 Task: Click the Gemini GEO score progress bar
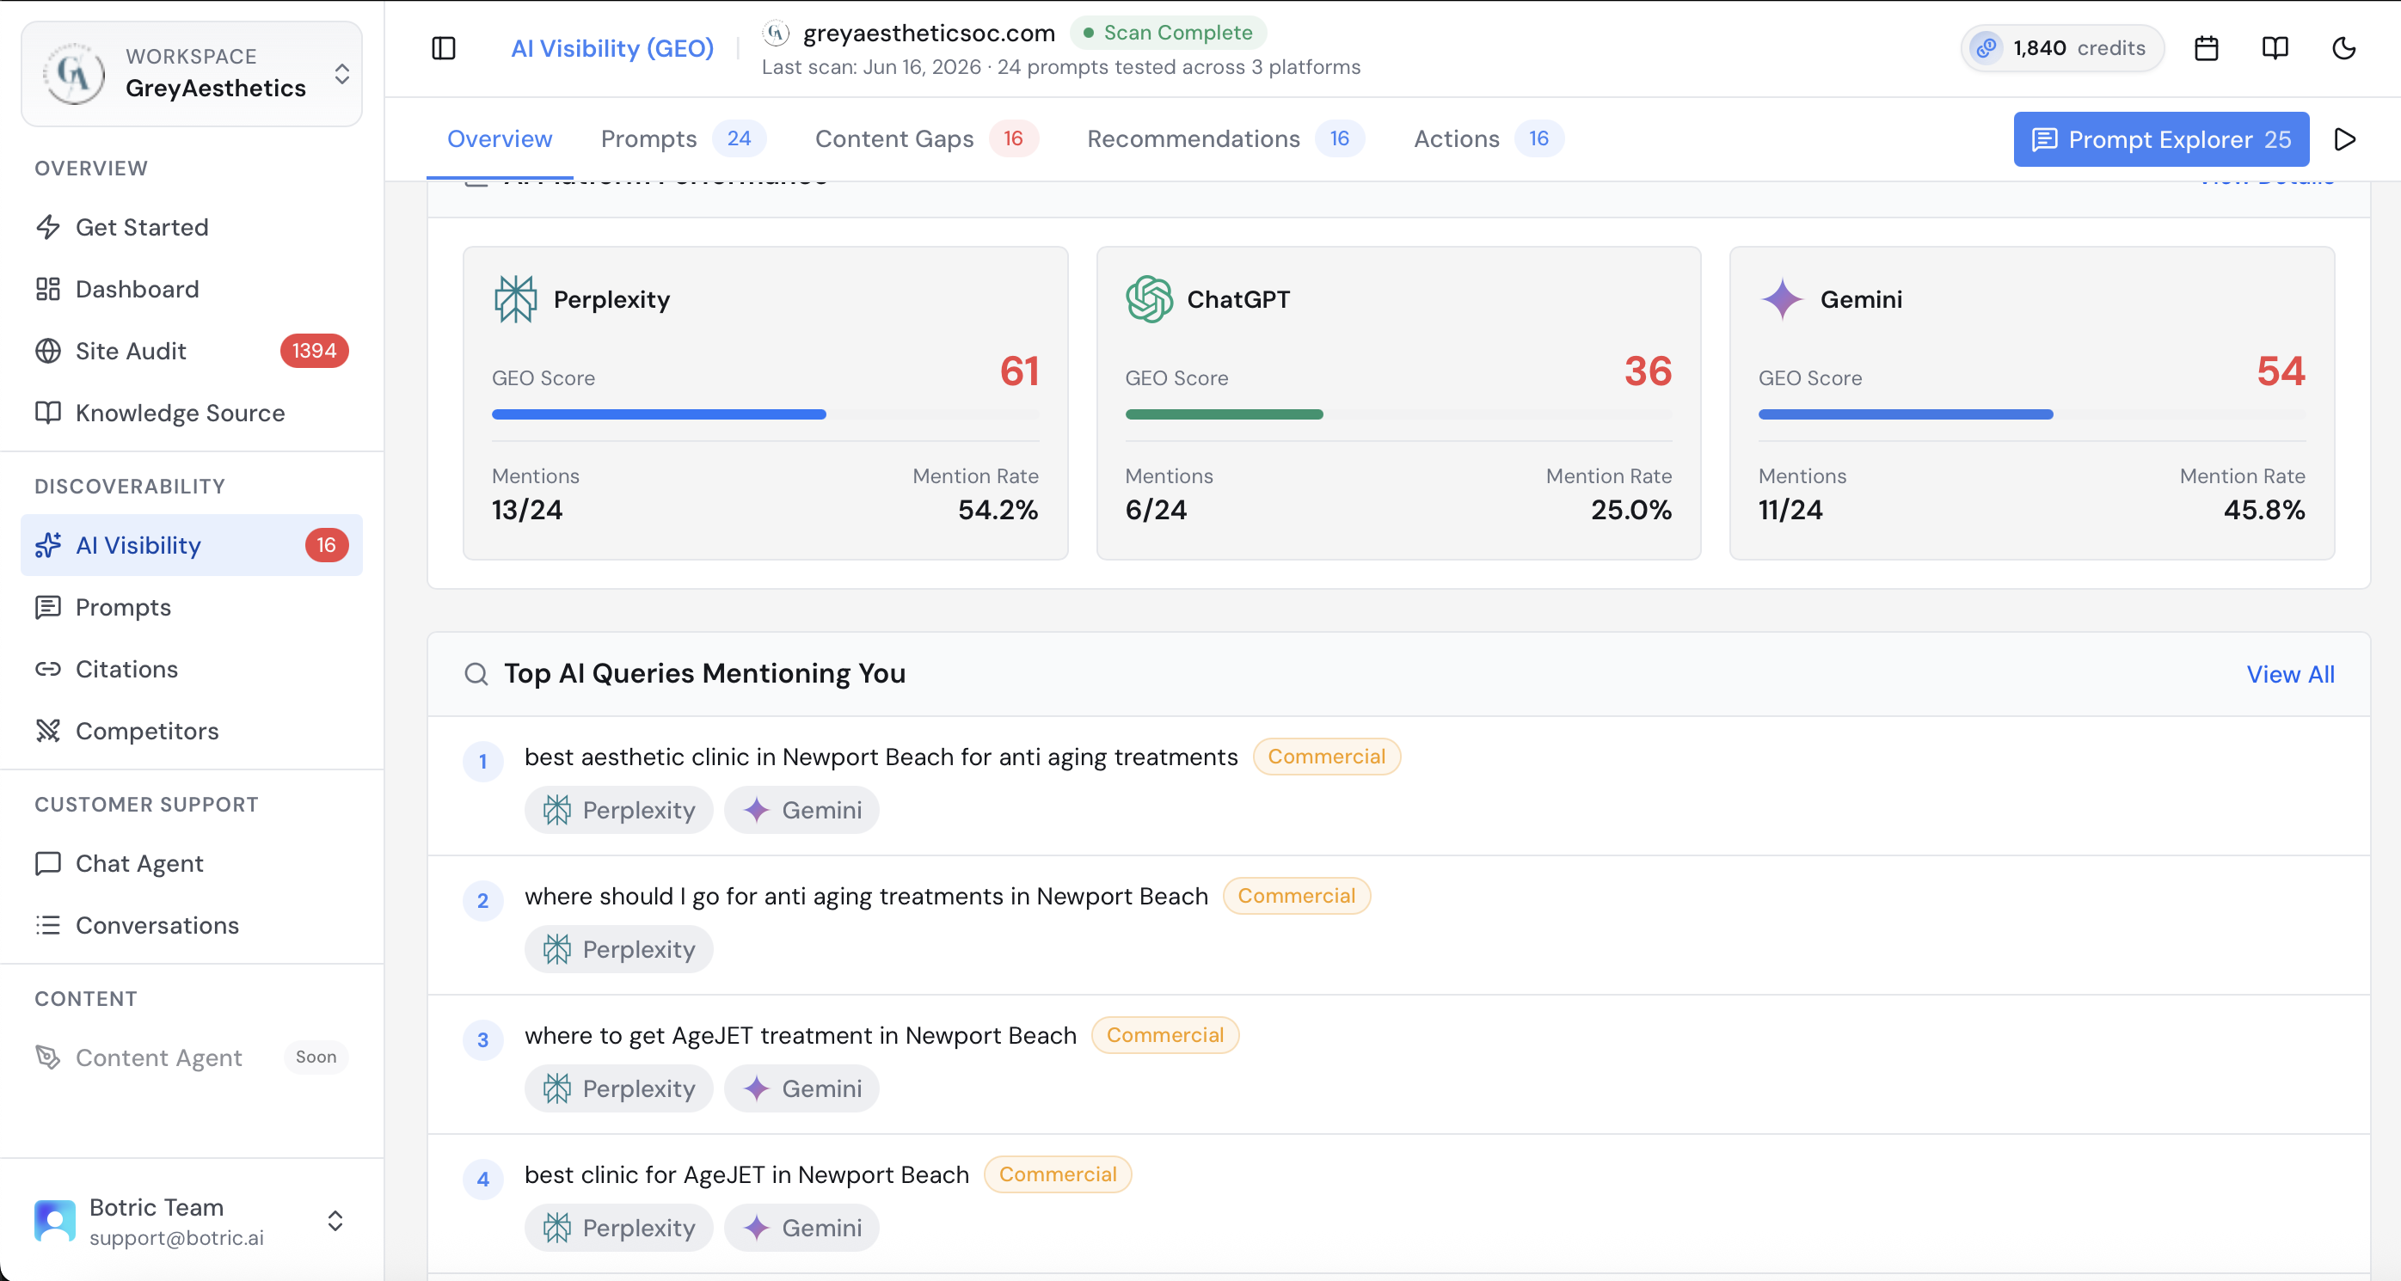[x=2032, y=414]
